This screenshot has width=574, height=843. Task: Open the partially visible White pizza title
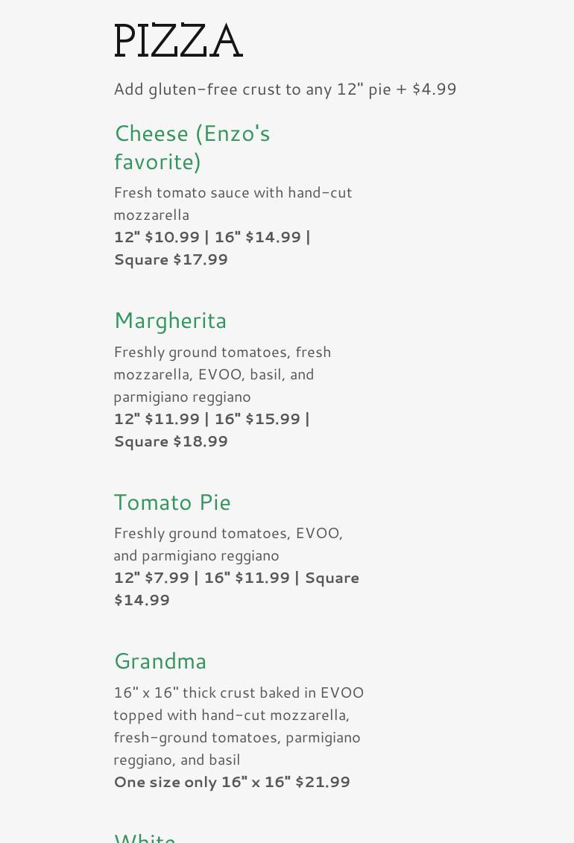pos(145,837)
